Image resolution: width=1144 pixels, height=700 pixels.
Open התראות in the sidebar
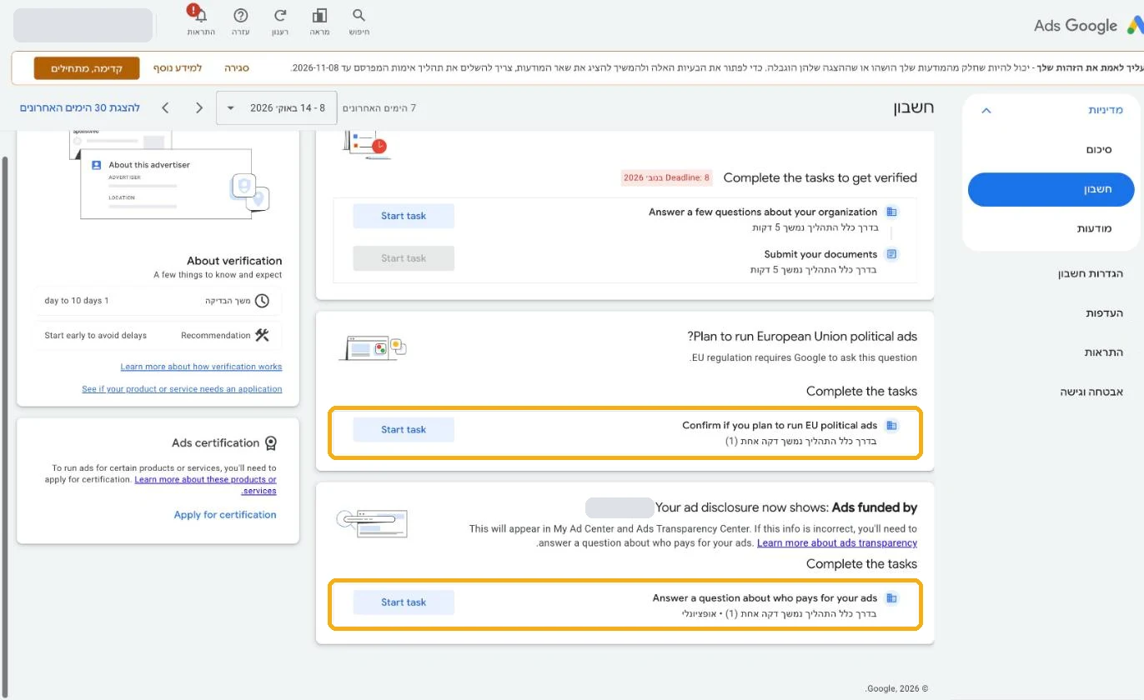(1103, 352)
